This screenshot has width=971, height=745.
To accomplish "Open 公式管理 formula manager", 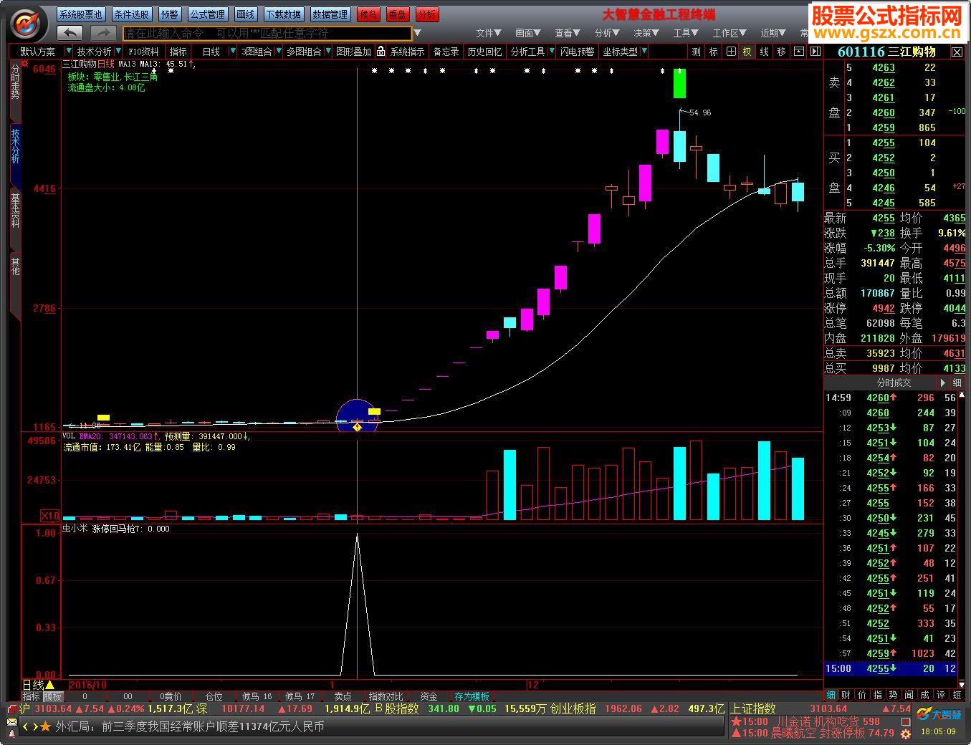I will (x=208, y=14).
